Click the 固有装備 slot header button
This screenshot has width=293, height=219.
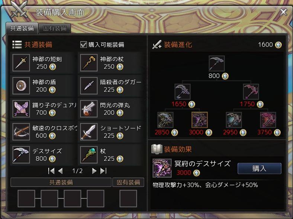point(128,182)
